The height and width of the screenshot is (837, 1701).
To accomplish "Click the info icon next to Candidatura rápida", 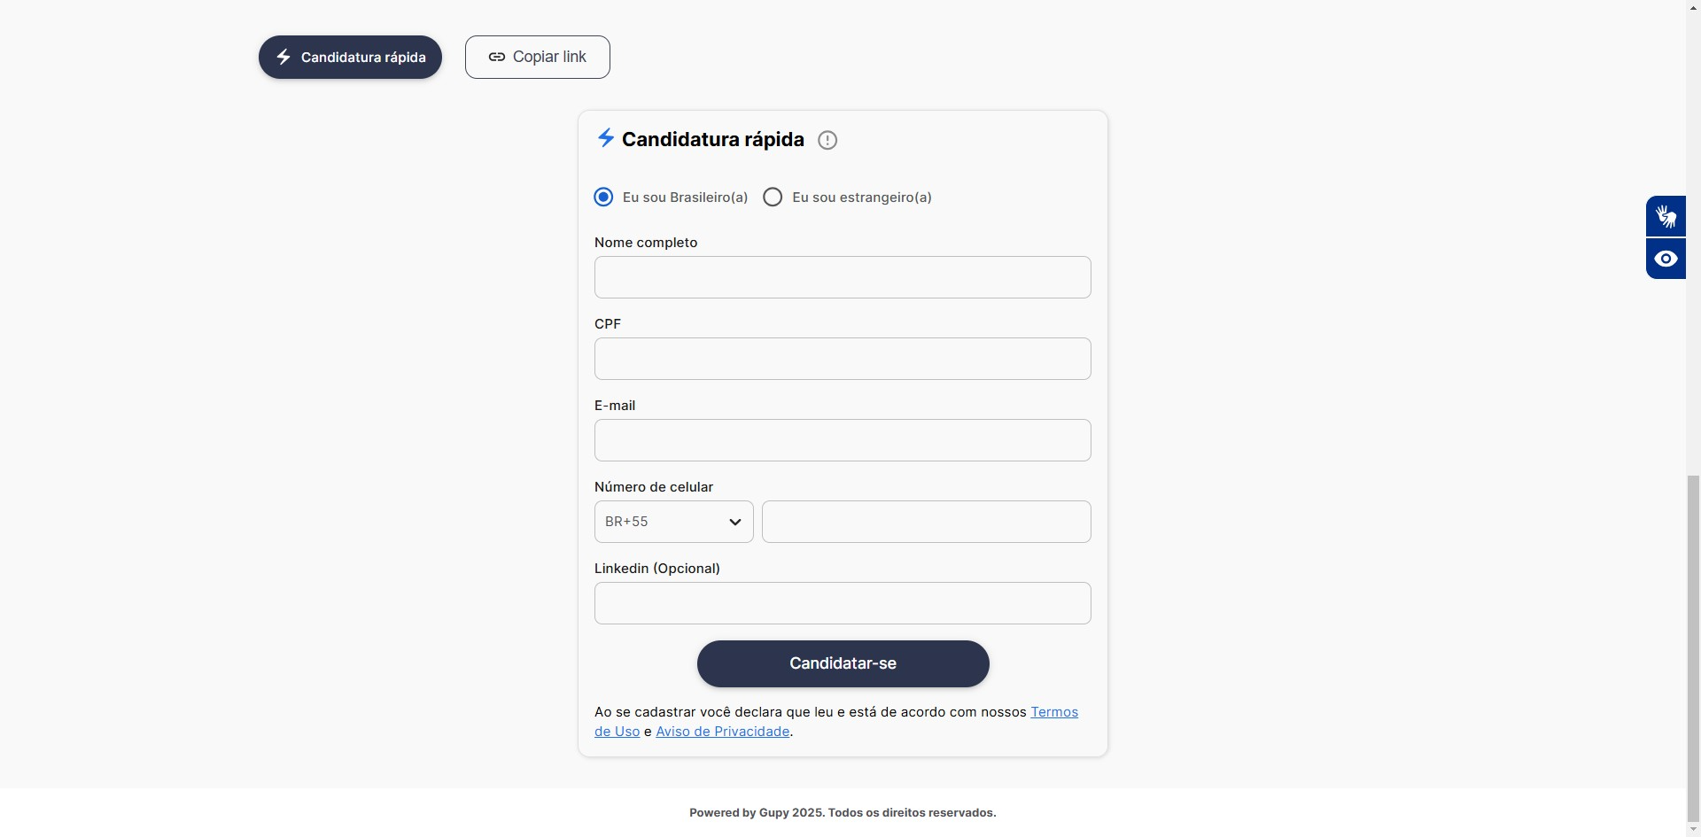I will (827, 140).
